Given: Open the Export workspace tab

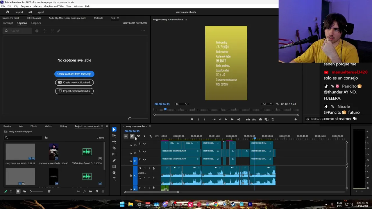Looking at the screenshot, I should [40, 12].
